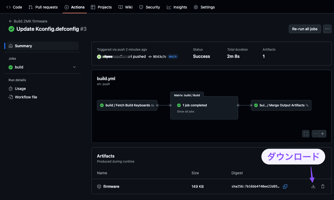Click the 1 job completed label

click(x=195, y=105)
